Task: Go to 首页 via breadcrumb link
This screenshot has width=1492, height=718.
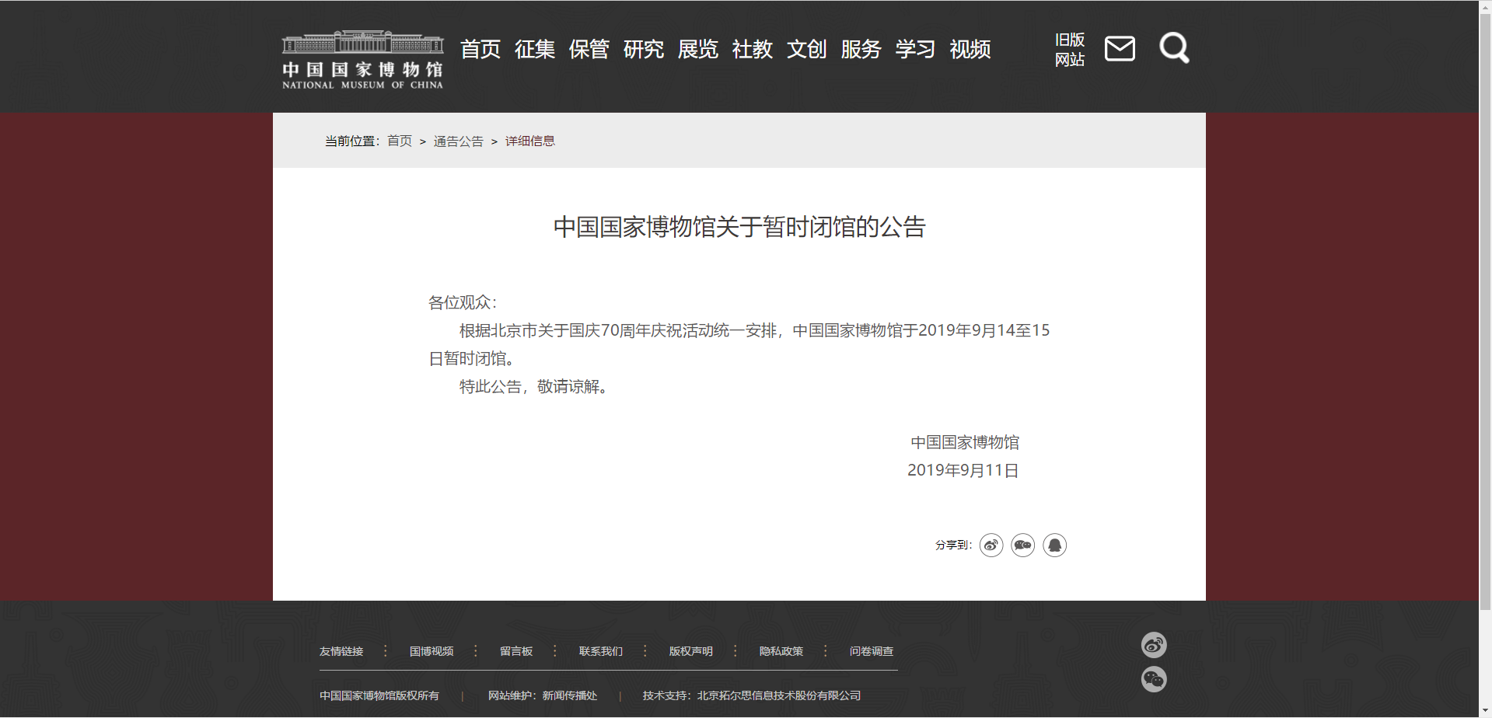Action: pyautogui.click(x=400, y=141)
